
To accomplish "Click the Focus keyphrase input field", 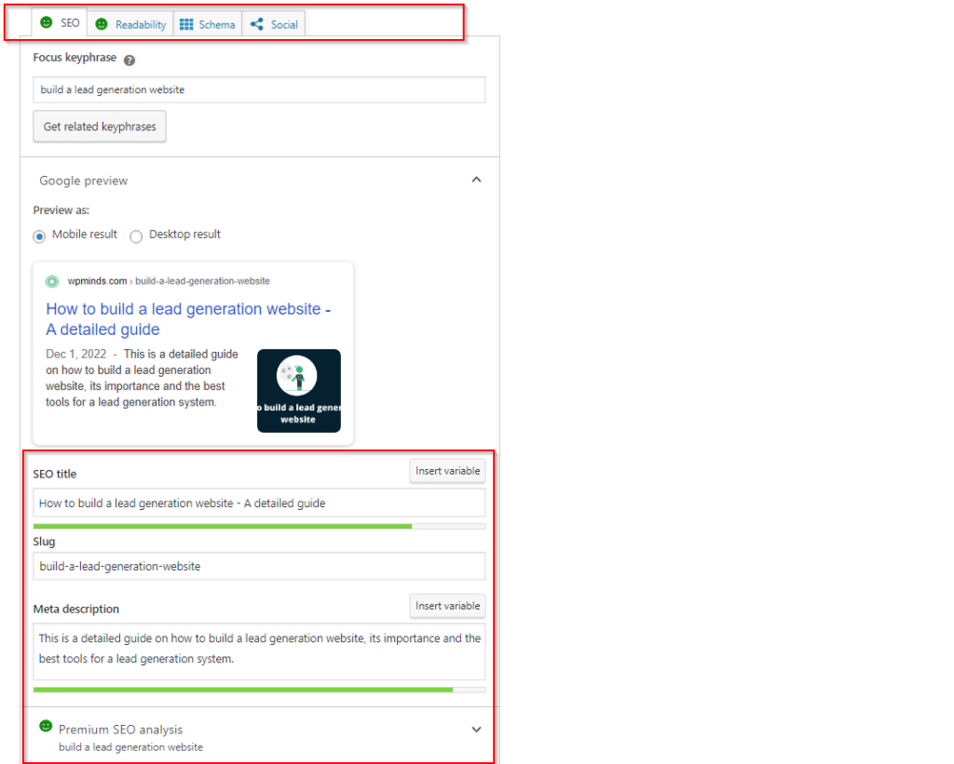I will point(259,90).
